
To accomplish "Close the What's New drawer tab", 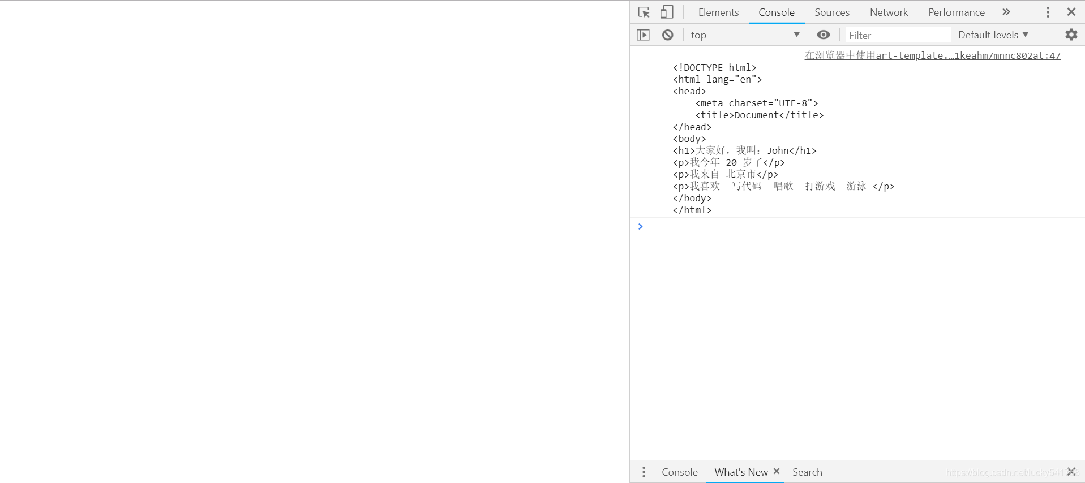I will (x=777, y=471).
